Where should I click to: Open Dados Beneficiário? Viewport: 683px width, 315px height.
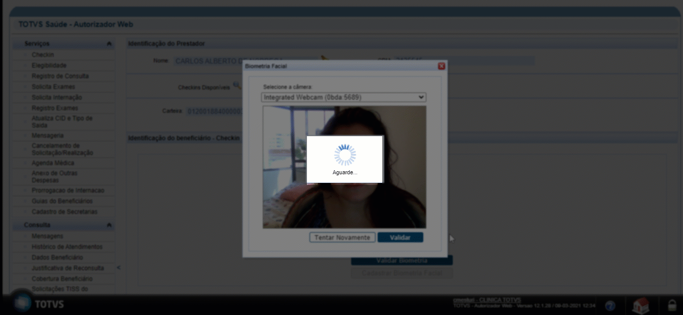pos(57,258)
